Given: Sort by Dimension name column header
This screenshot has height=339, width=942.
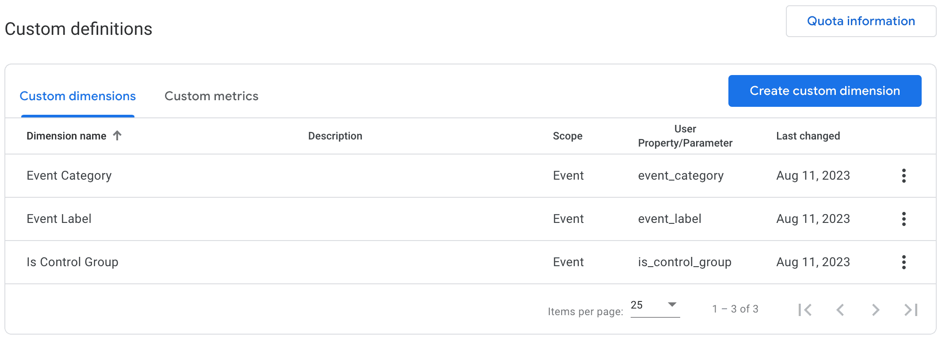Looking at the screenshot, I should (x=66, y=136).
